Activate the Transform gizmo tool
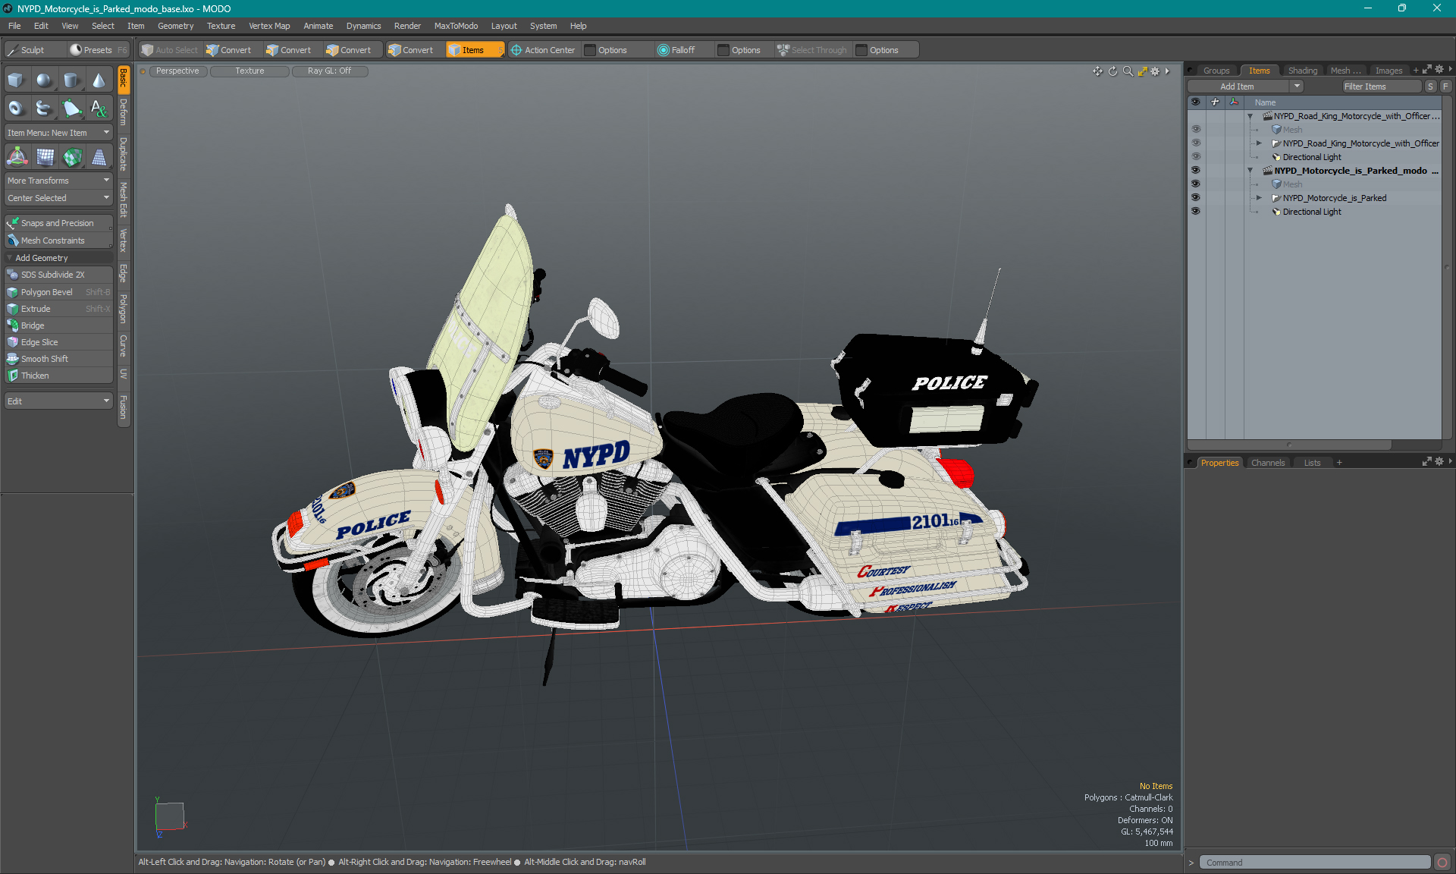 click(x=17, y=157)
